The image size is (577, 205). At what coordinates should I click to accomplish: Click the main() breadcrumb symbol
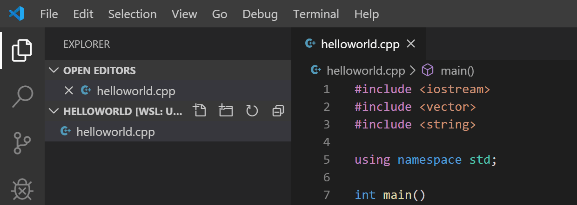click(456, 70)
